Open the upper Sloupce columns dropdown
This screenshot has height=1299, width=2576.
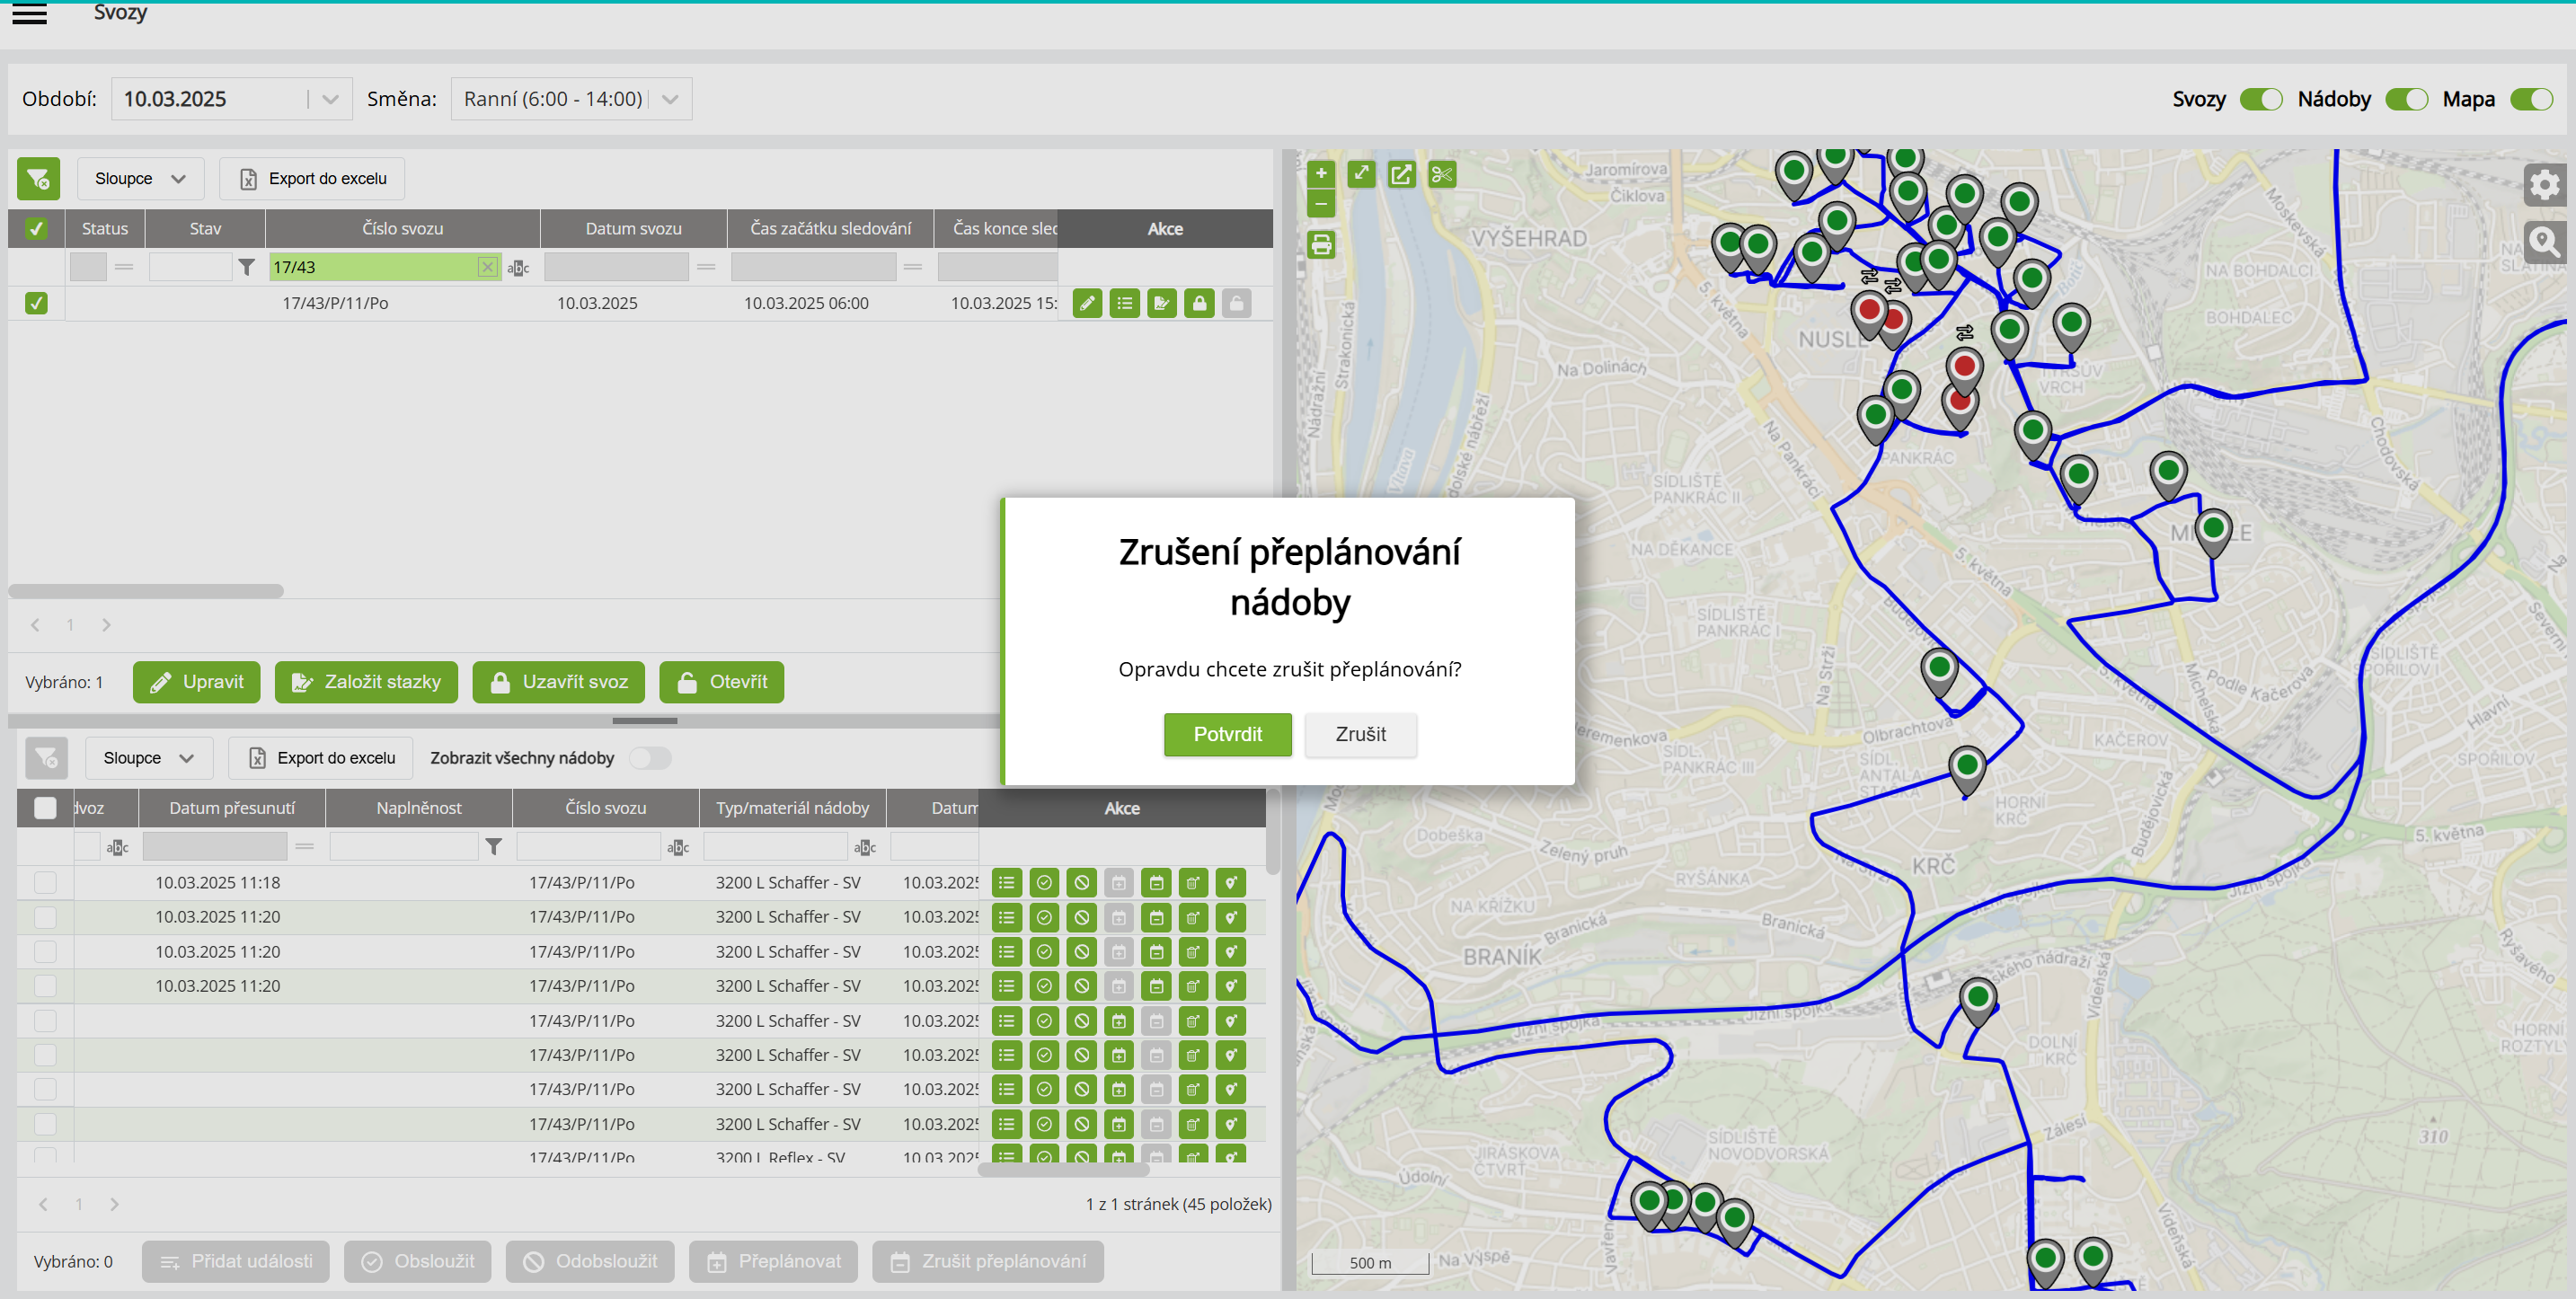point(140,179)
